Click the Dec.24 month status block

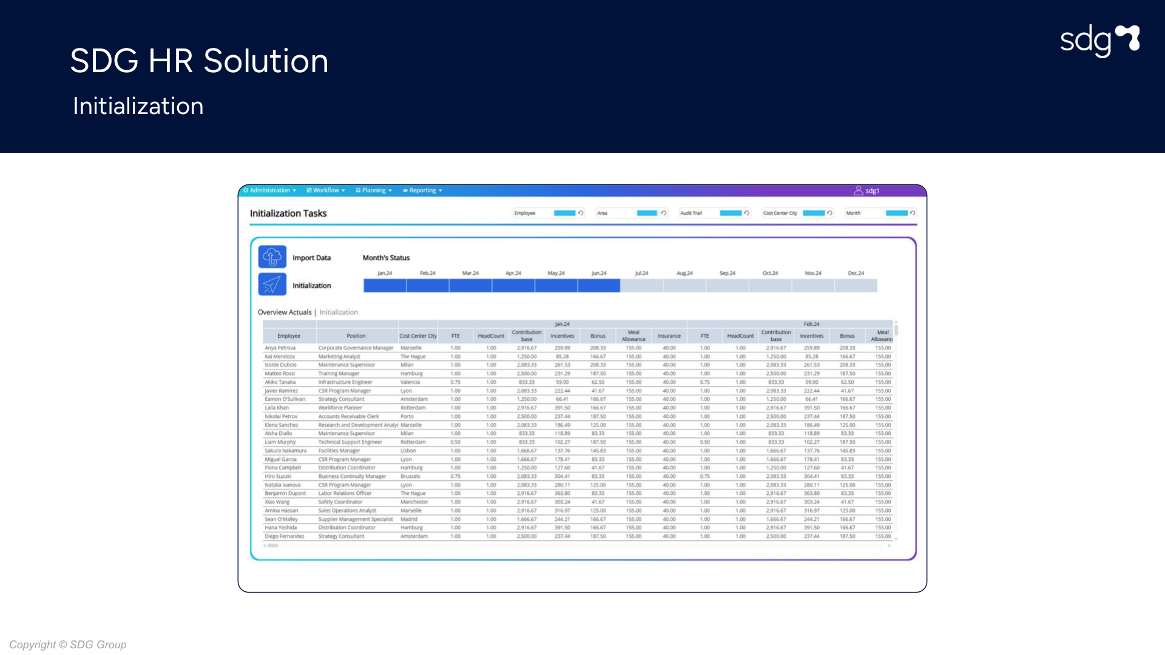(856, 286)
